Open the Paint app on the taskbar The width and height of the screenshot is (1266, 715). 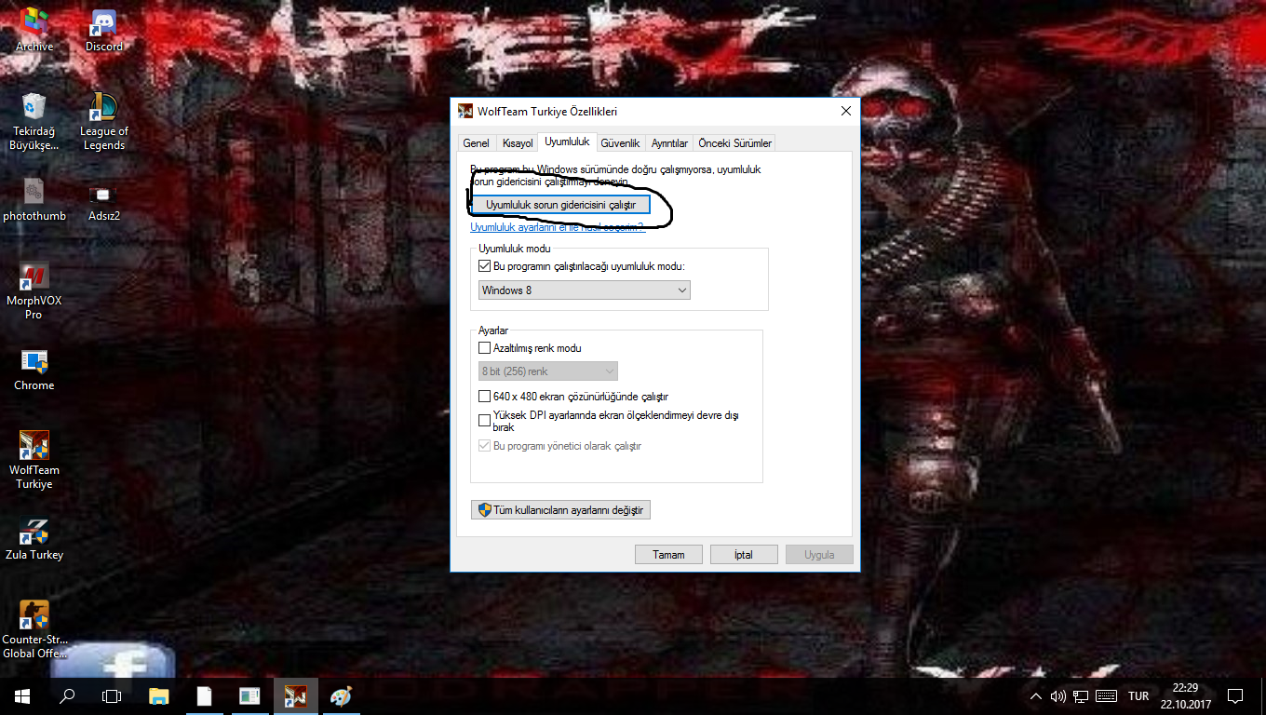pyautogui.click(x=341, y=695)
